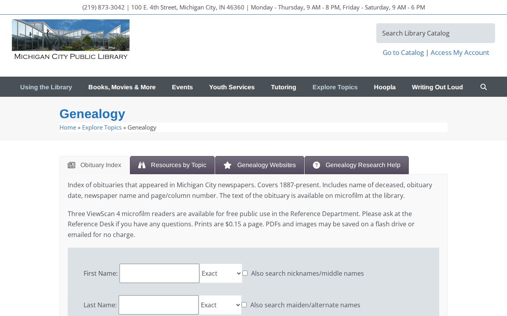
Task: Focus the Search Library Catalog field
Action: (436, 33)
